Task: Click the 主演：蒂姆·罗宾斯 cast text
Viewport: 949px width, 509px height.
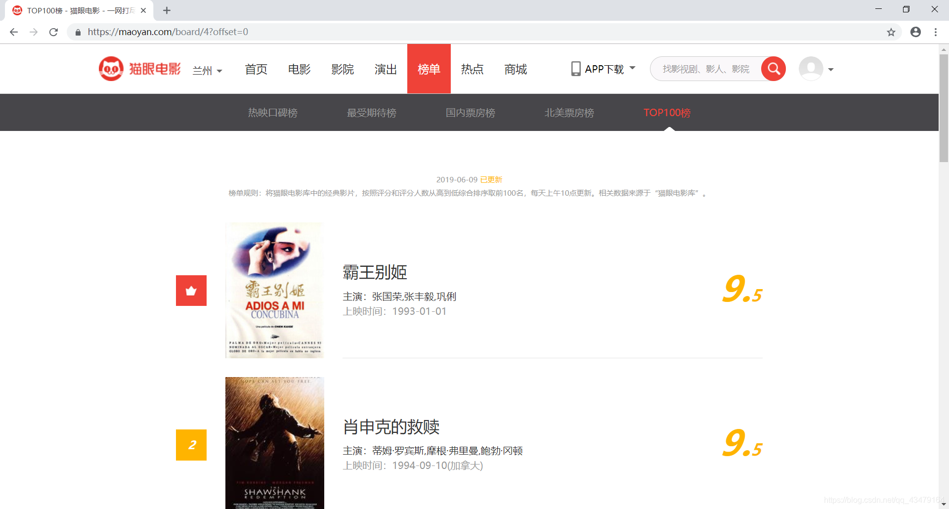Action: click(433, 451)
